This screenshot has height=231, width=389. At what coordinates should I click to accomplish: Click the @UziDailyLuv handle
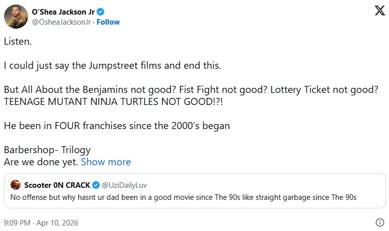pyautogui.click(x=125, y=185)
